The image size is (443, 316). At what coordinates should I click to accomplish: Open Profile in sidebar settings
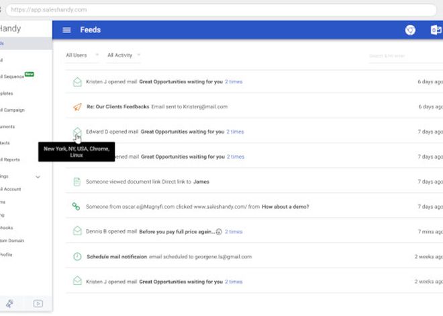coord(6,255)
